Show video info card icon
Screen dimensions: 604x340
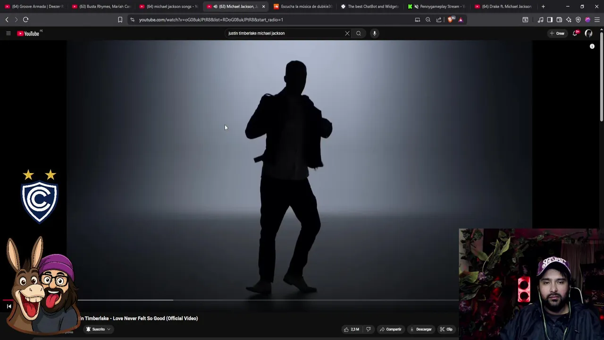pyautogui.click(x=592, y=46)
